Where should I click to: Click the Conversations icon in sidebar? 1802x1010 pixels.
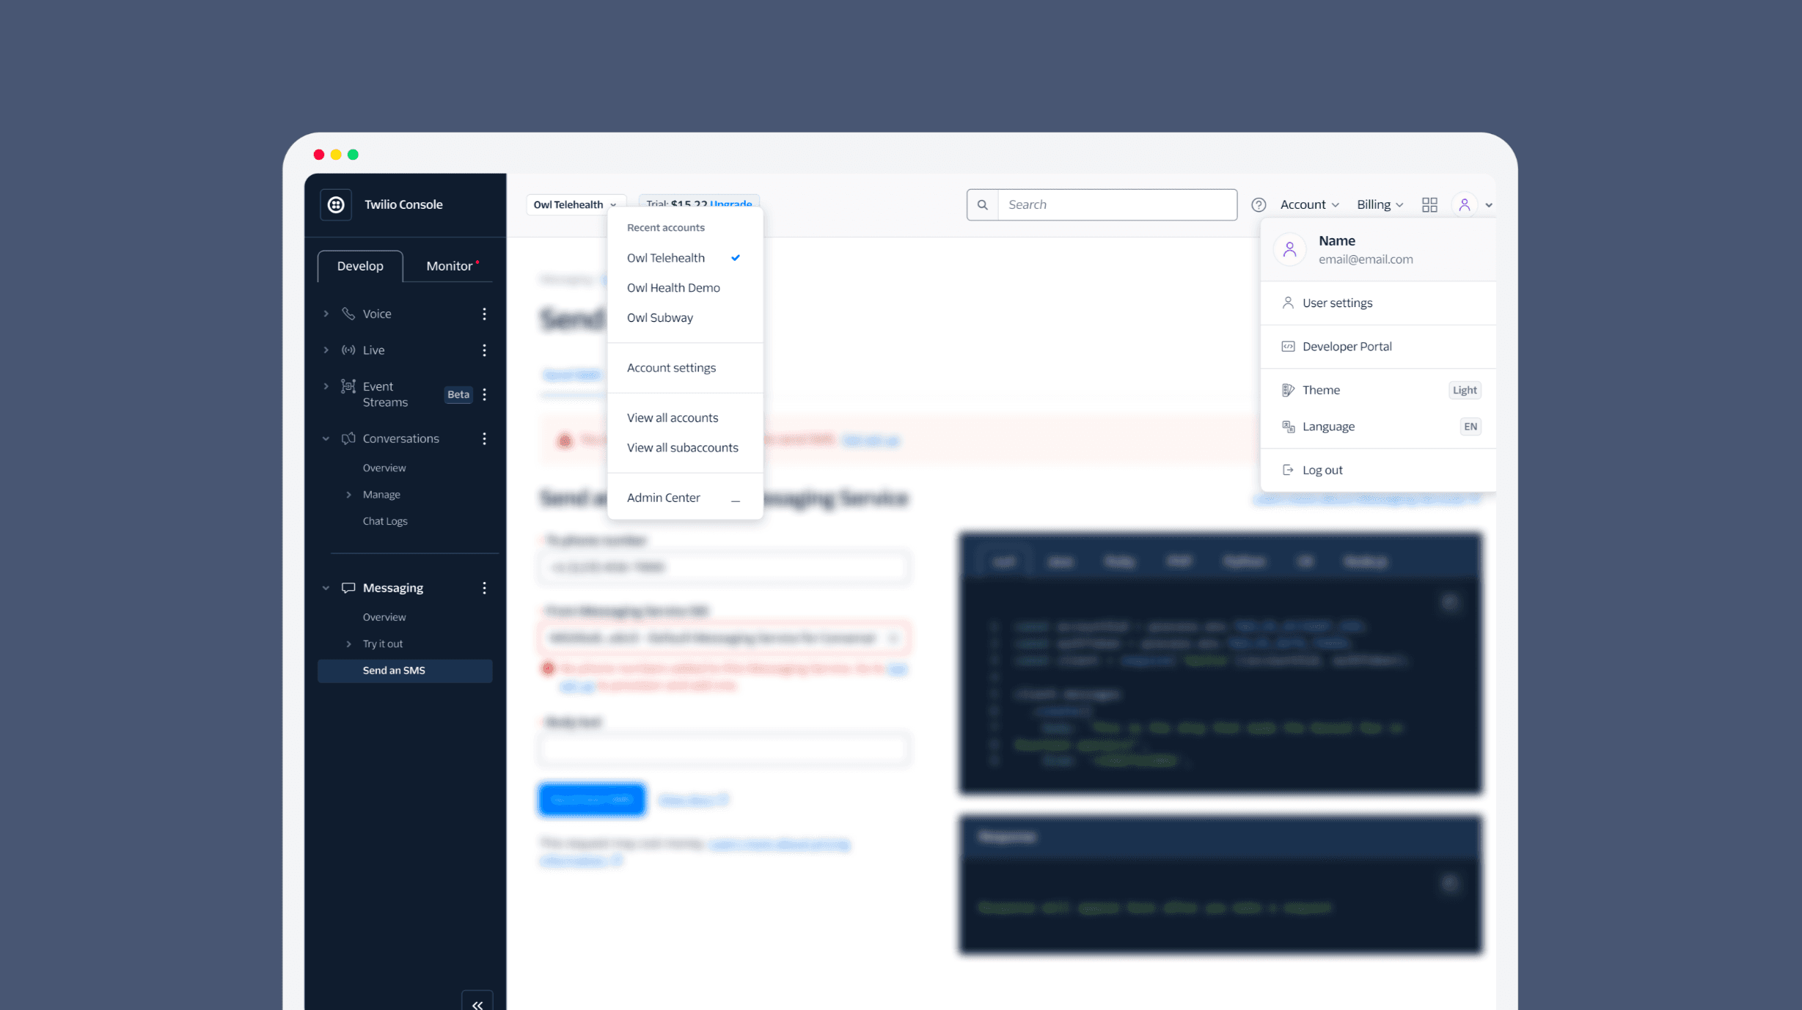[x=348, y=438]
